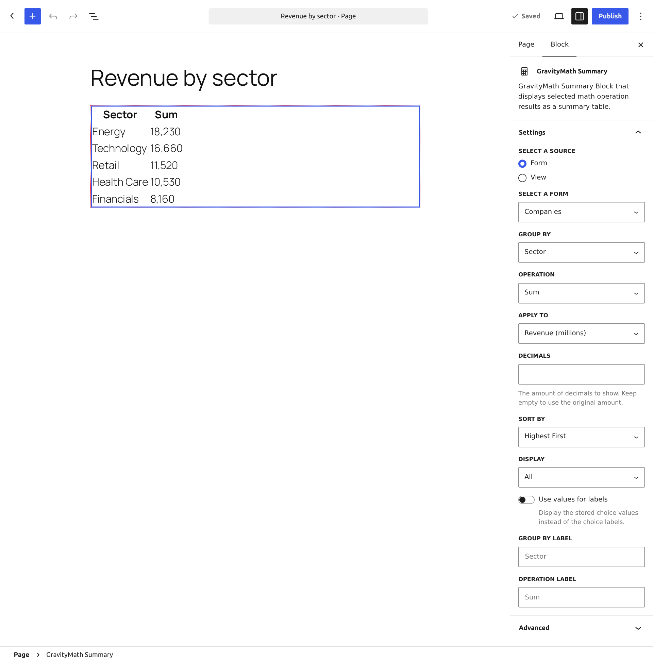The image size is (653, 663).
Task: Click the Energy row in the table
Action: click(137, 132)
